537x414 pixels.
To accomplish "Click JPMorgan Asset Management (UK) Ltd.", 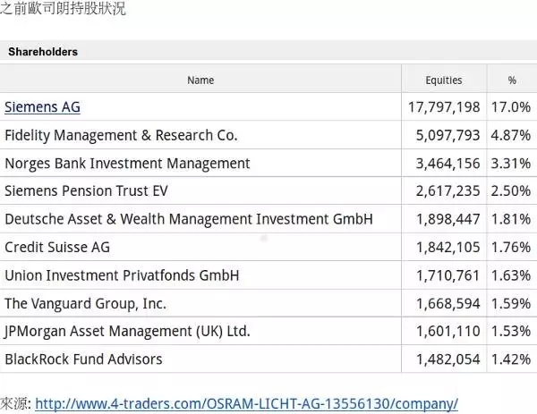I will (x=127, y=331).
